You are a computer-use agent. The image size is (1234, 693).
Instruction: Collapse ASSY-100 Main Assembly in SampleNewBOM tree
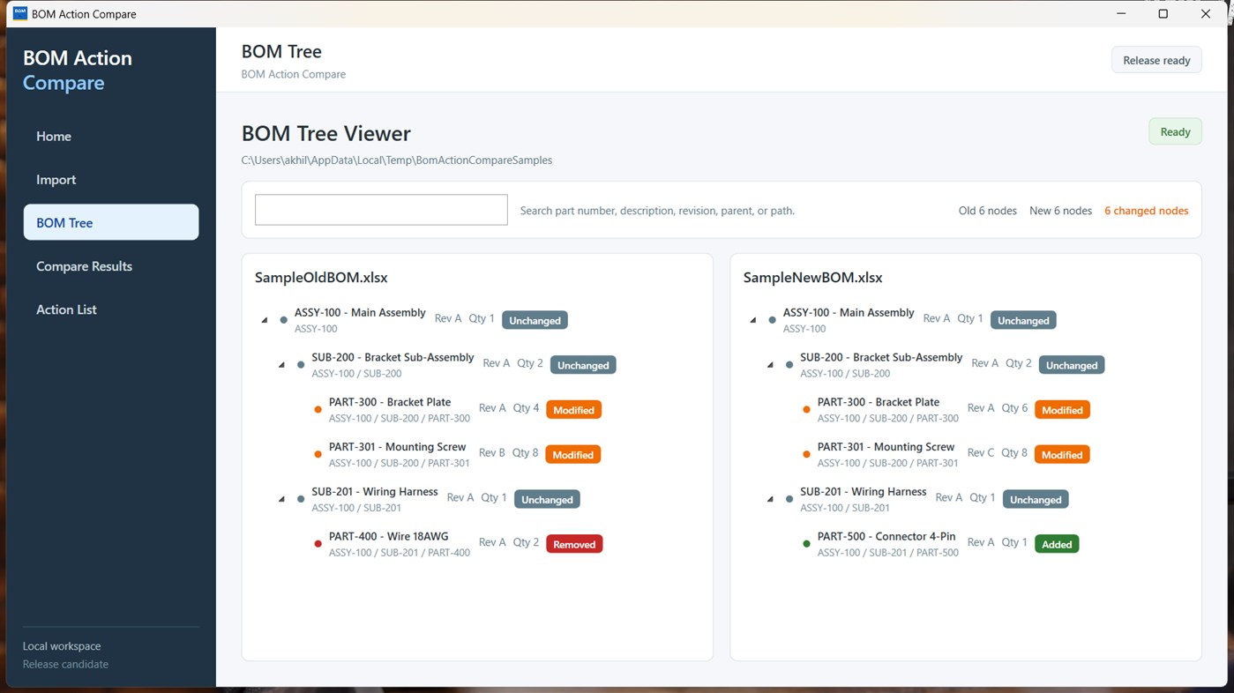coord(753,320)
